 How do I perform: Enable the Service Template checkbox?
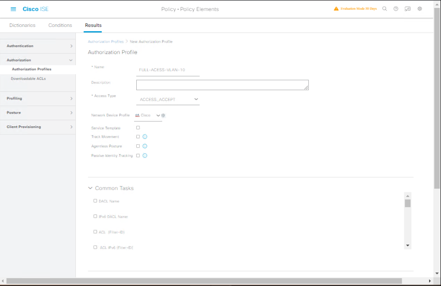pyautogui.click(x=138, y=128)
